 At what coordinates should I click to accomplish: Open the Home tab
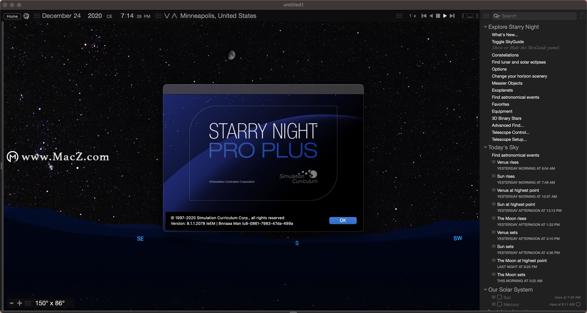click(x=12, y=16)
